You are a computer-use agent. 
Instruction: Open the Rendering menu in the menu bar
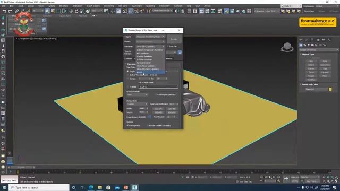pos(109,6)
